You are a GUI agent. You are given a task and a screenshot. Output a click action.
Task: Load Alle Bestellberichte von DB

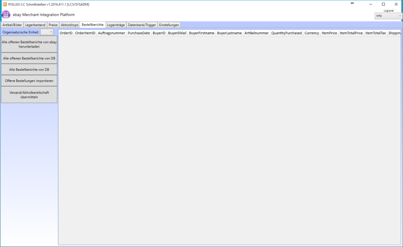coord(29,69)
